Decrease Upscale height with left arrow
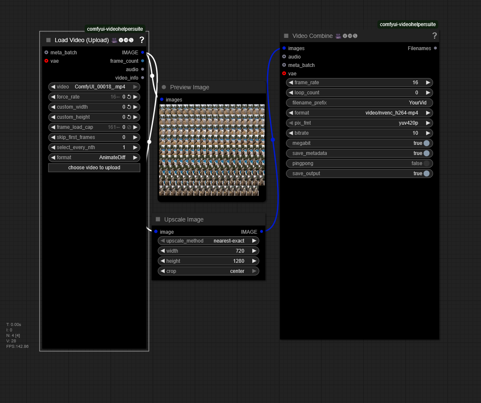 pos(163,261)
